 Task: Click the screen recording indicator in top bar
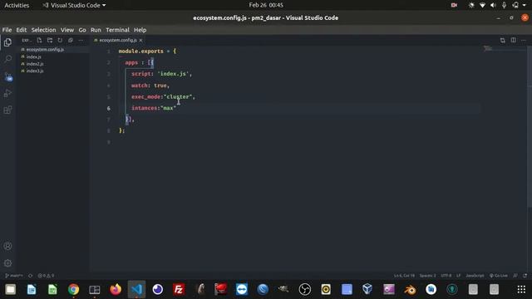coord(454,5)
